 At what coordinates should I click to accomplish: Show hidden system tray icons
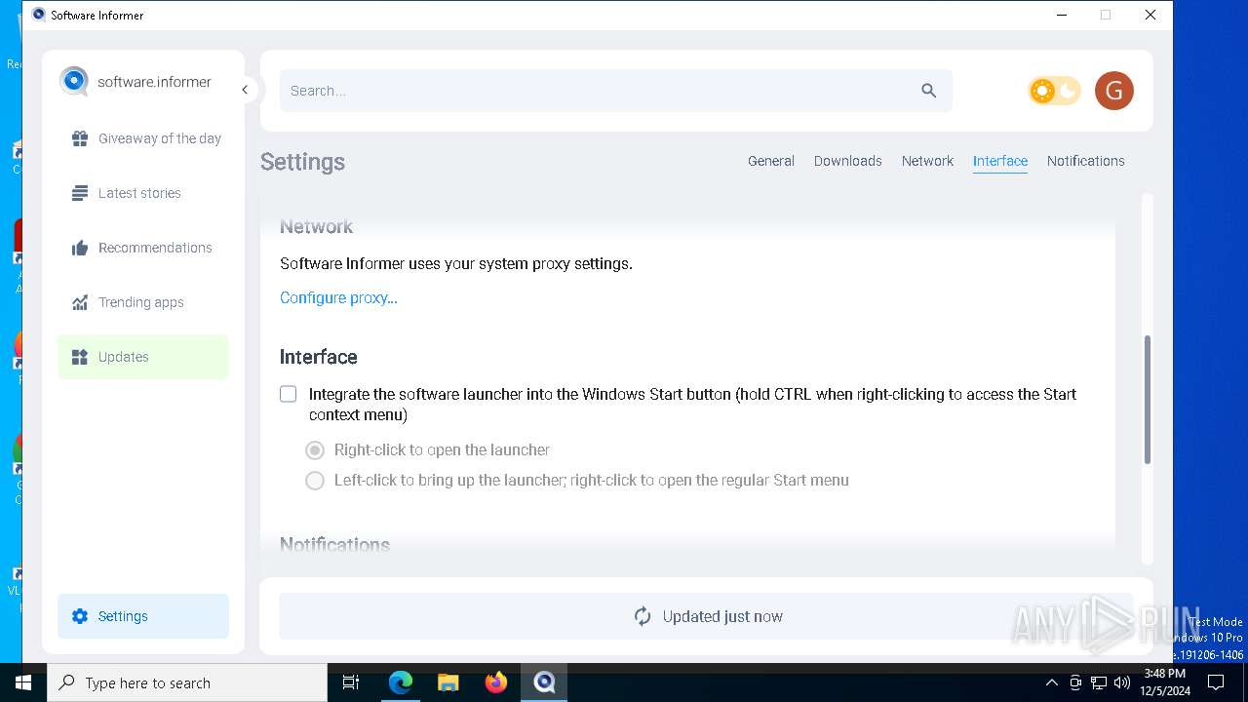(x=1052, y=682)
